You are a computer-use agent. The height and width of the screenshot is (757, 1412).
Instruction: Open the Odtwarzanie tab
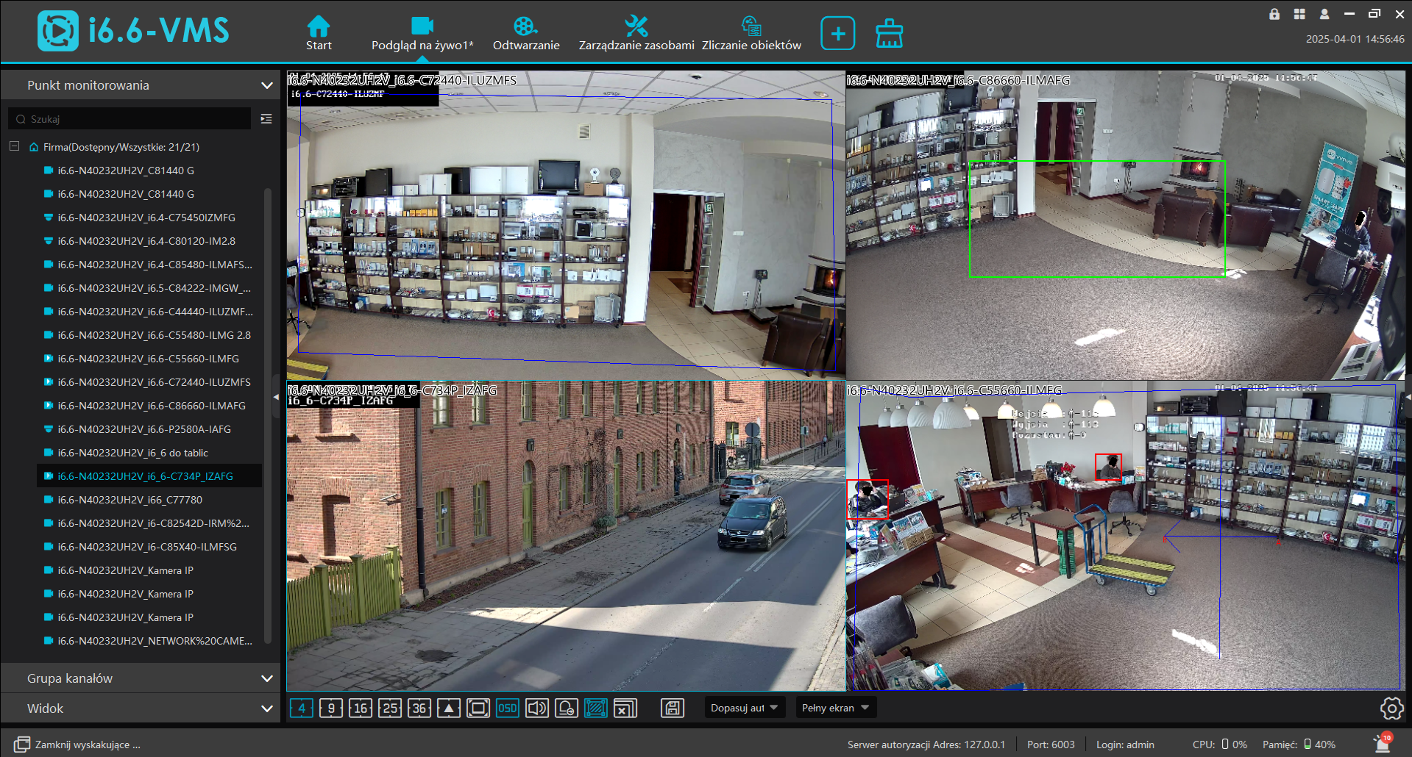pyautogui.click(x=525, y=34)
